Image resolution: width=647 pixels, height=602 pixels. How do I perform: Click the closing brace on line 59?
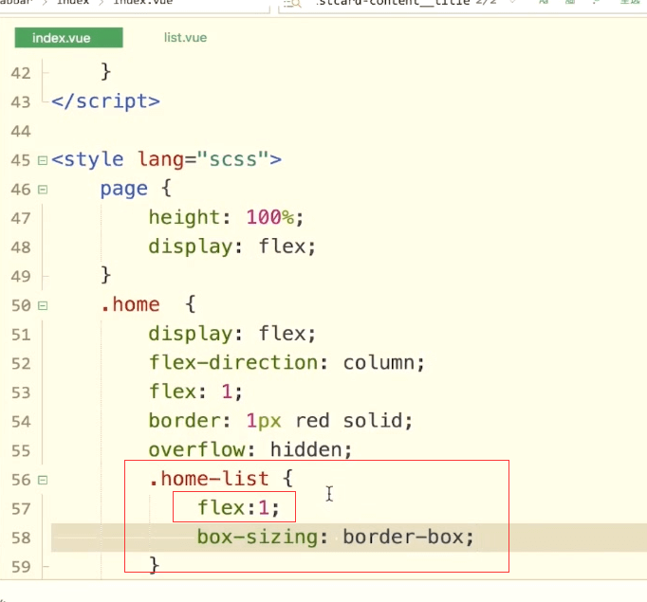click(154, 565)
